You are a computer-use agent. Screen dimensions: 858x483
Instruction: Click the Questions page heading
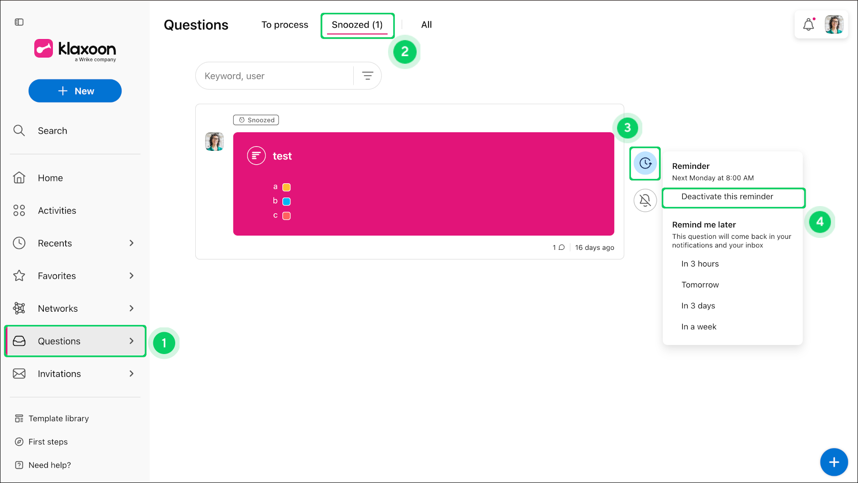click(x=196, y=25)
